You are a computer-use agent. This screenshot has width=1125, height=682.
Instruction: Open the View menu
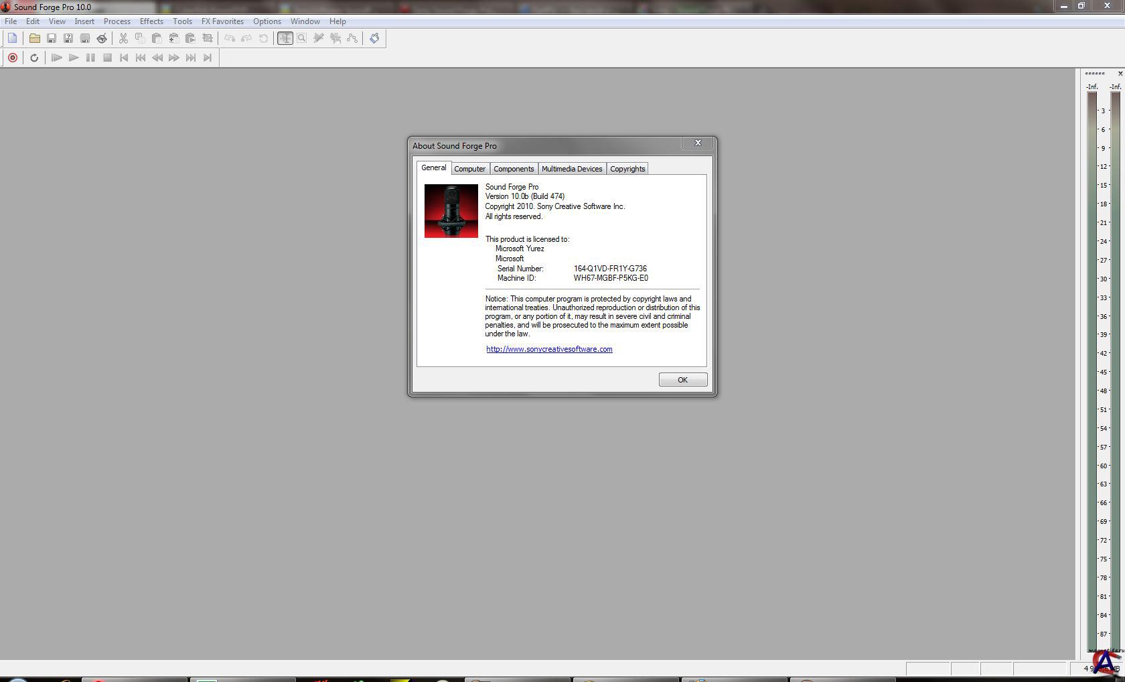tap(57, 21)
